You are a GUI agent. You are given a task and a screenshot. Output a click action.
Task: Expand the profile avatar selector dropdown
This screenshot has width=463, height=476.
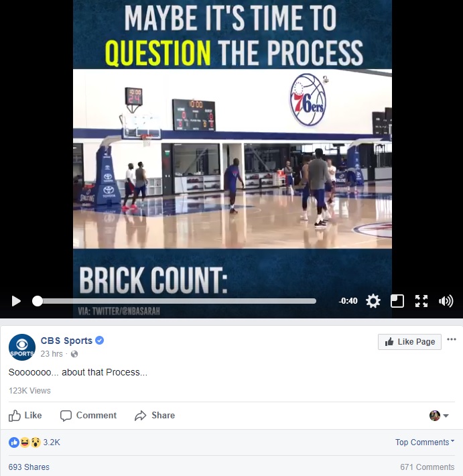[x=439, y=416]
